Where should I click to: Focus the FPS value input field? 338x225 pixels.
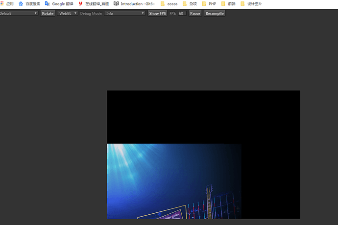[182, 13]
